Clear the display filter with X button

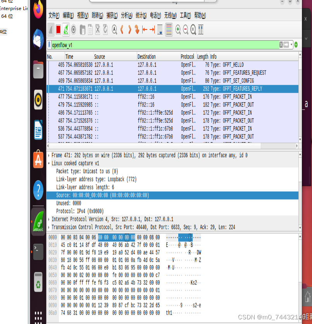click(280, 45)
